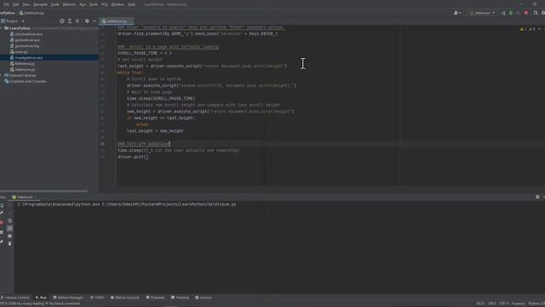Open the Python Packages tool window
The width and height of the screenshot is (545, 307).
tap(68, 298)
